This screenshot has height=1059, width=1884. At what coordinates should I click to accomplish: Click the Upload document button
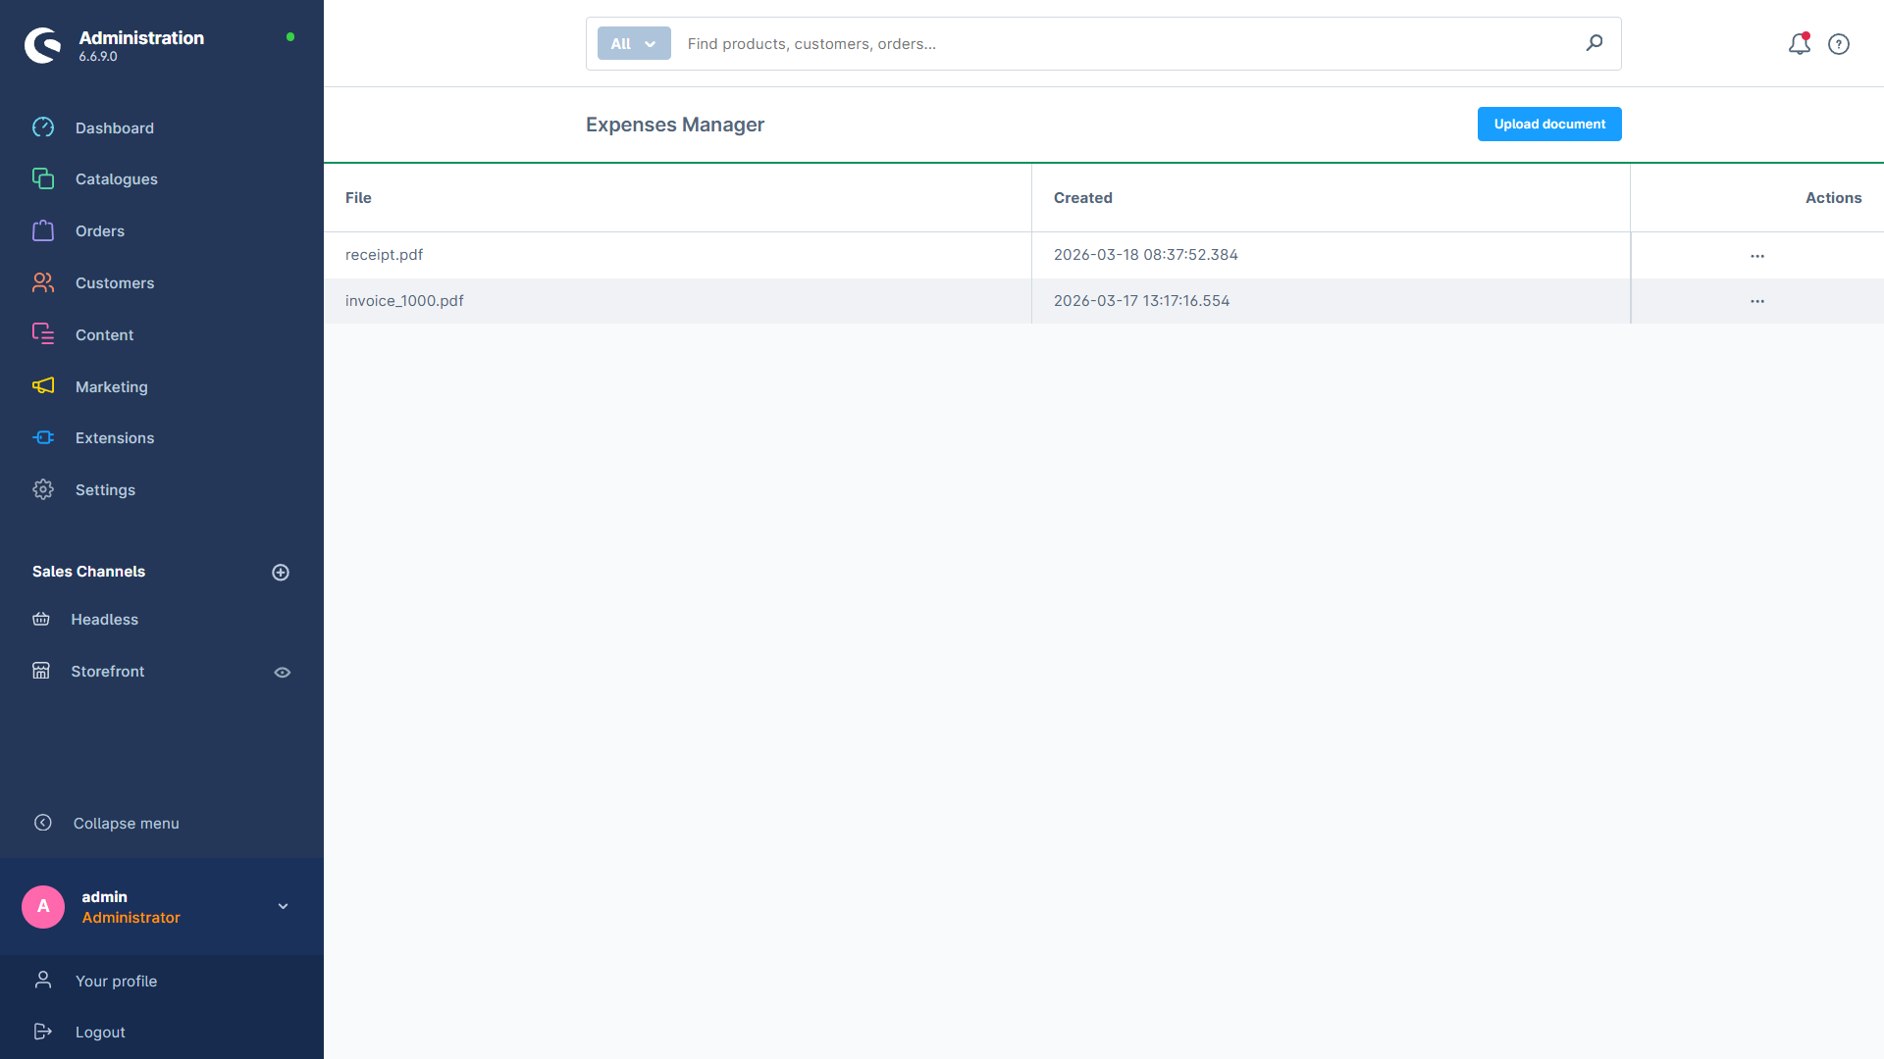pyautogui.click(x=1548, y=124)
